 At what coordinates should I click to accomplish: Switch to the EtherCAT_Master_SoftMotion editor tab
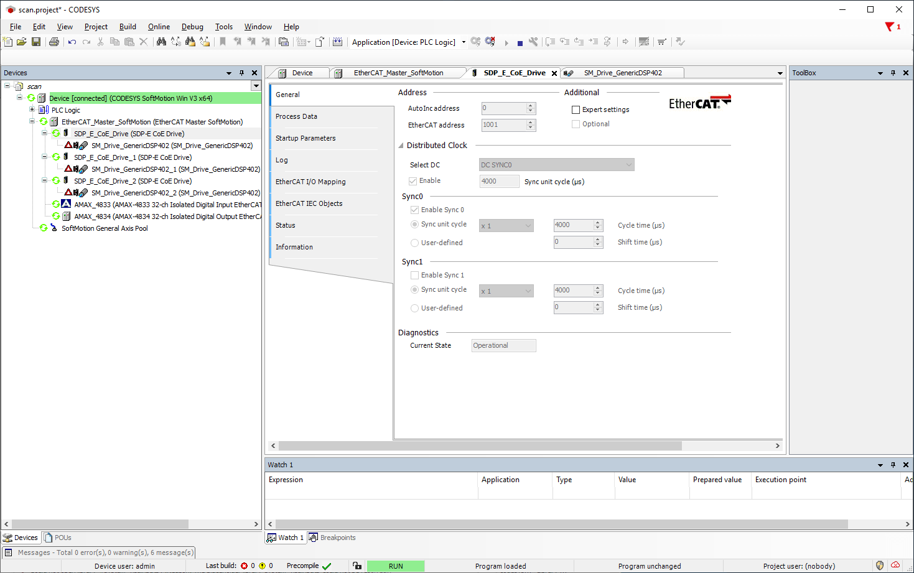point(398,73)
